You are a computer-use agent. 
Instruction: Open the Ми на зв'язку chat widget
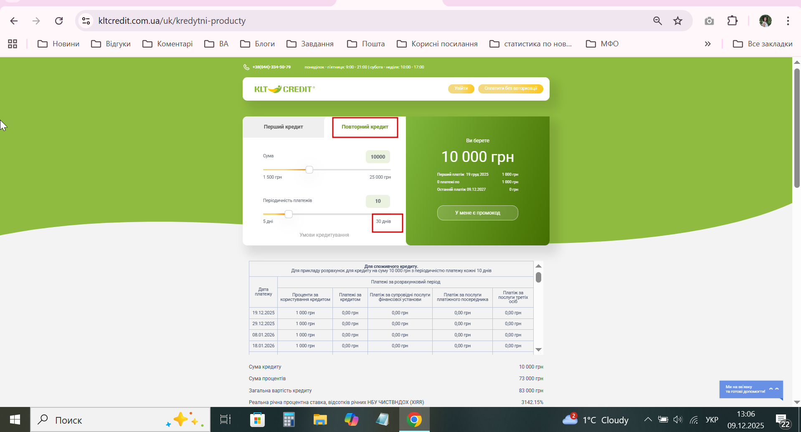click(751, 389)
